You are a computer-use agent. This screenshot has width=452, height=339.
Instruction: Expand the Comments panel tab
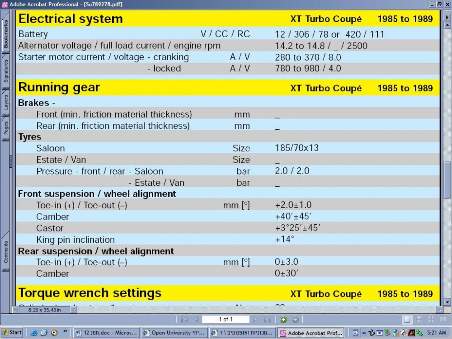[6, 252]
